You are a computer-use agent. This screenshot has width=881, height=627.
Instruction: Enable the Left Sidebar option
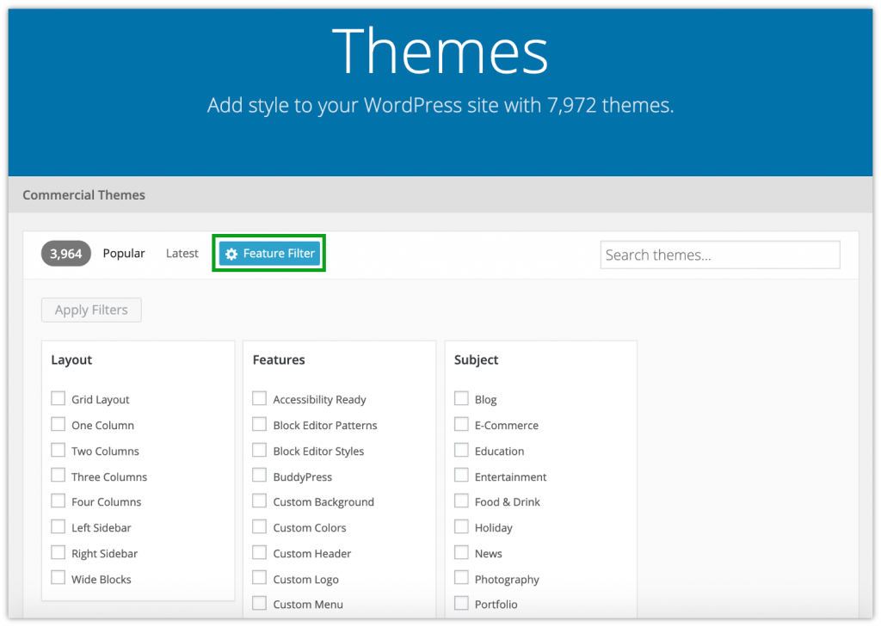coord(58,526)
